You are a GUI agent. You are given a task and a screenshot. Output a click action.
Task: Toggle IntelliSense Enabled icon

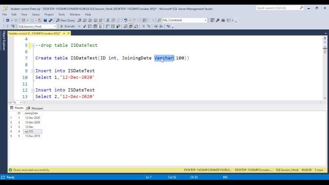(101, 26)
